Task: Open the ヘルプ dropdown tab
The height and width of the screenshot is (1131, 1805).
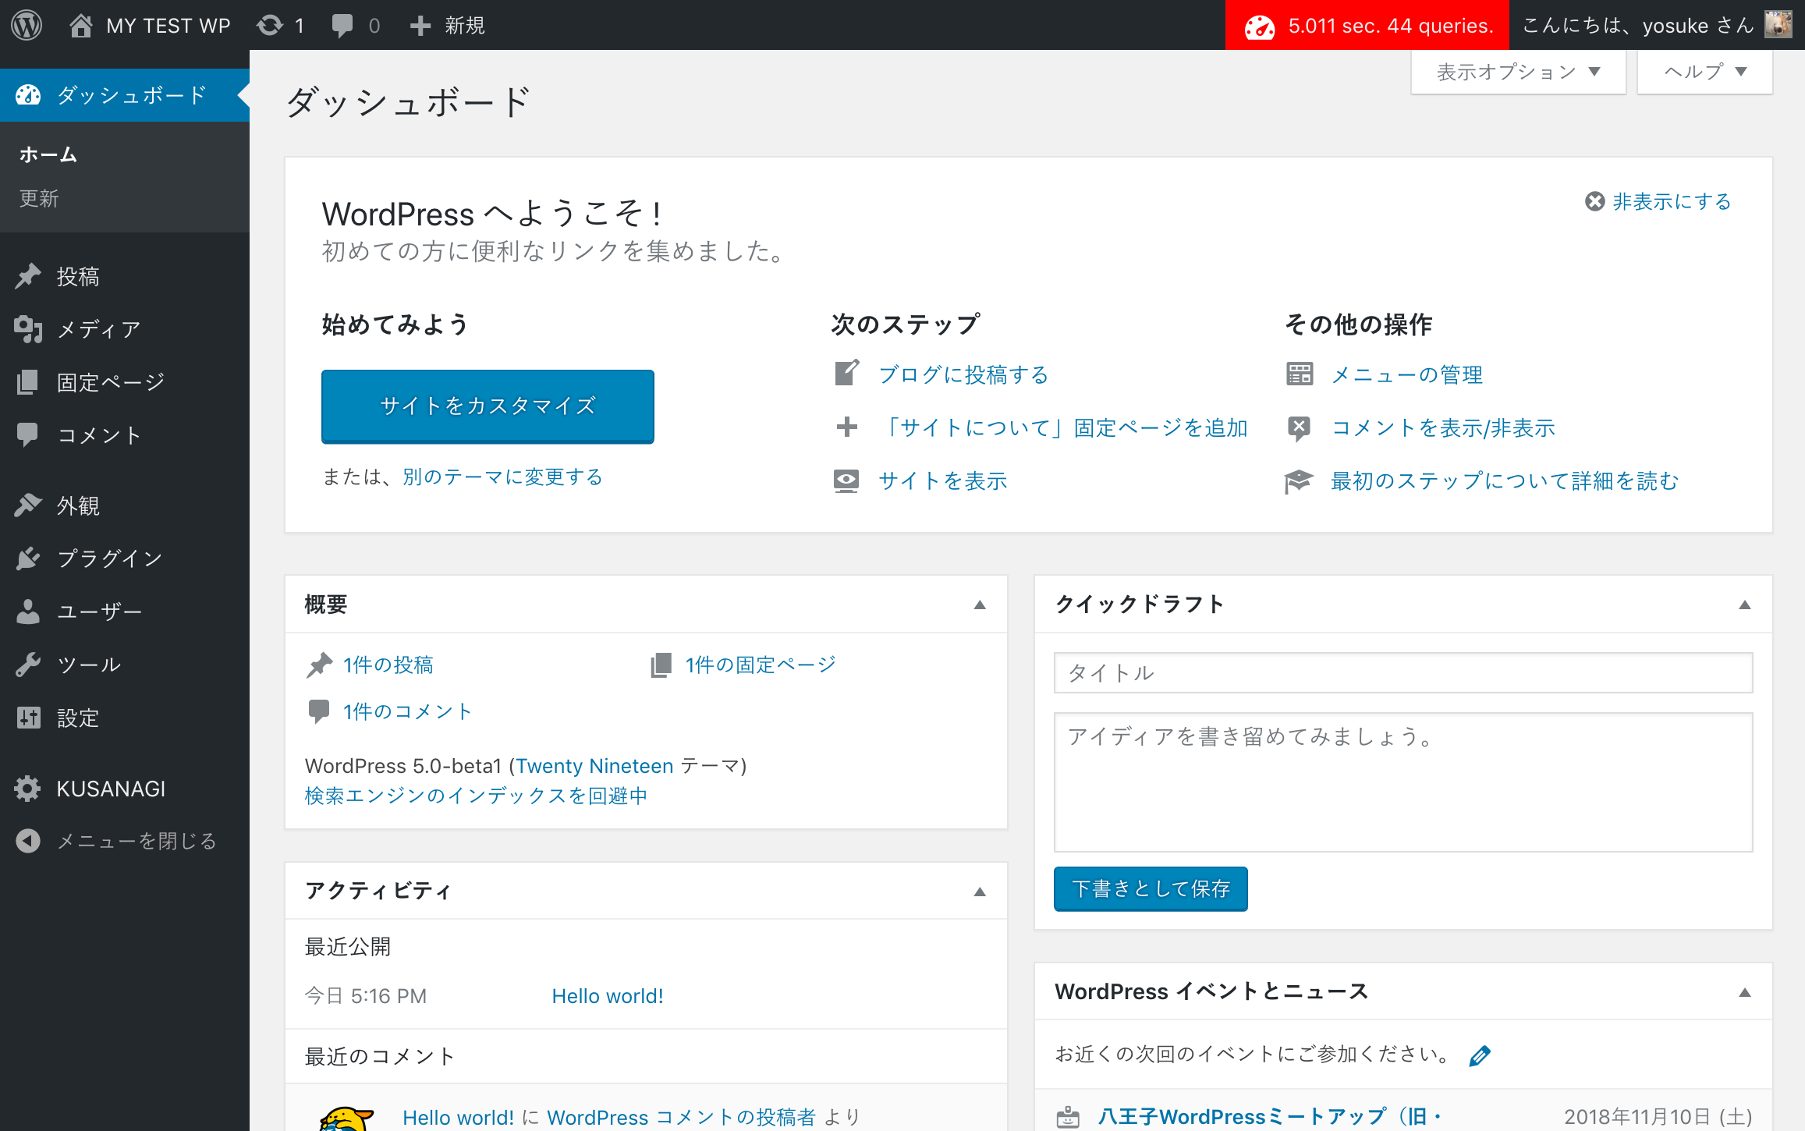Action: click(1704, 72)
